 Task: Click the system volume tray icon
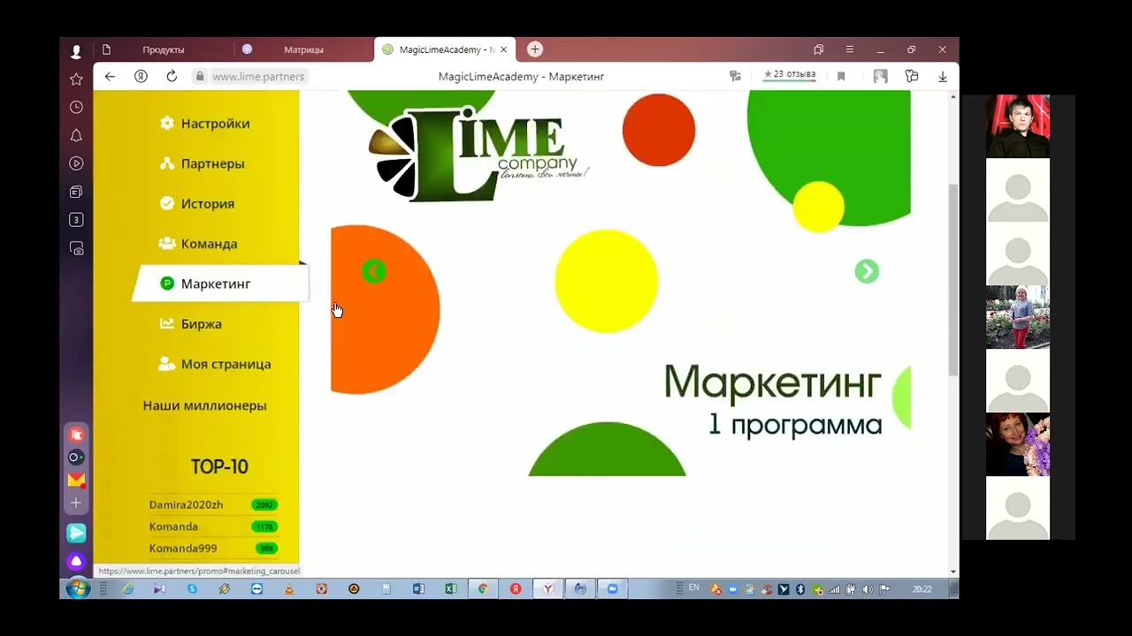pos(867,589)
